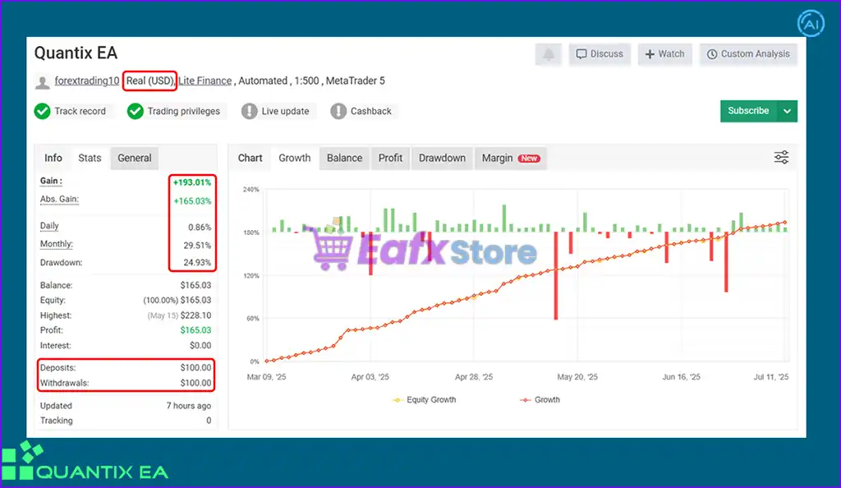Click the Live update warning icon
This screenshot has height=488, width=841.
point(250,111)
